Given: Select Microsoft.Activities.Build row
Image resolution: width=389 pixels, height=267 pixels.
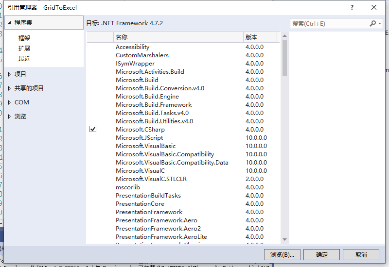Looking at the screenshot, I should tap(183, 71).
